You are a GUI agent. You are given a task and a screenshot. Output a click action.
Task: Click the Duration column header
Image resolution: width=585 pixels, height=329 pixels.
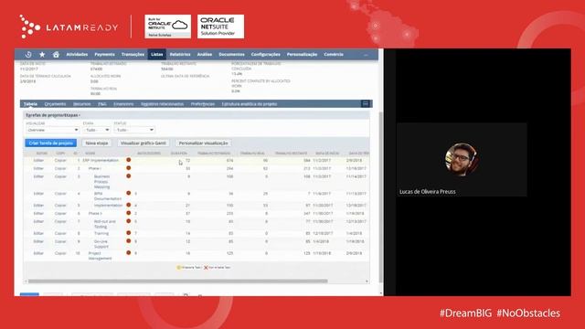pos(179,154)
